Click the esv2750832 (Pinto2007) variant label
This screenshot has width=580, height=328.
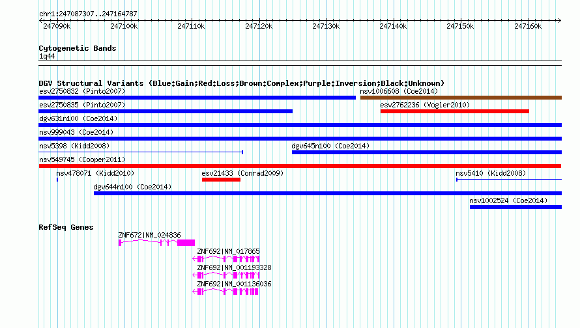tap(82, 91)
